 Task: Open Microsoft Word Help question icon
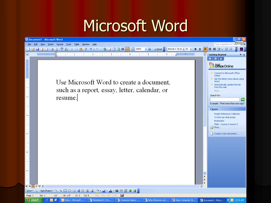pos(150,49)
